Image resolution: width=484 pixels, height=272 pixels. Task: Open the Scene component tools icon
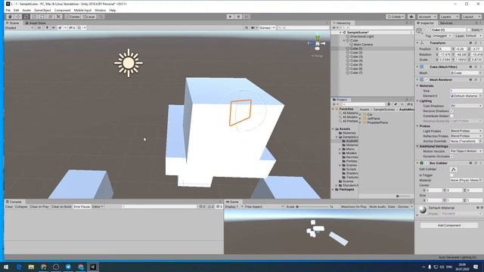247,28
